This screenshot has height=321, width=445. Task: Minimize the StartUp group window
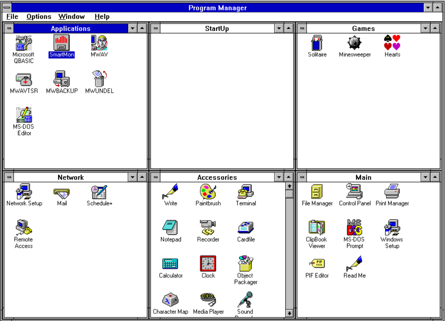(x=279, y=28)
